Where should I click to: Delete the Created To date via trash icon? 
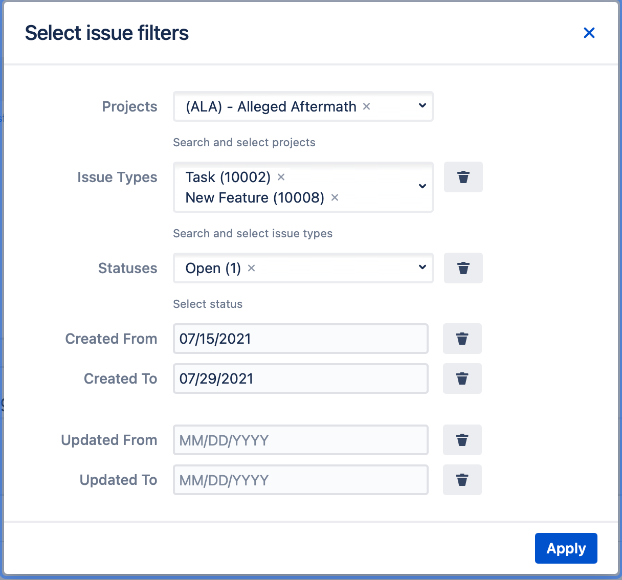pyautogui.click(x=462, y=378)
